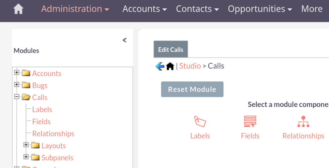Select the Edit Calls tab
Screen dimensions: 329x168
pyautogui.click(x=171, y=49)
